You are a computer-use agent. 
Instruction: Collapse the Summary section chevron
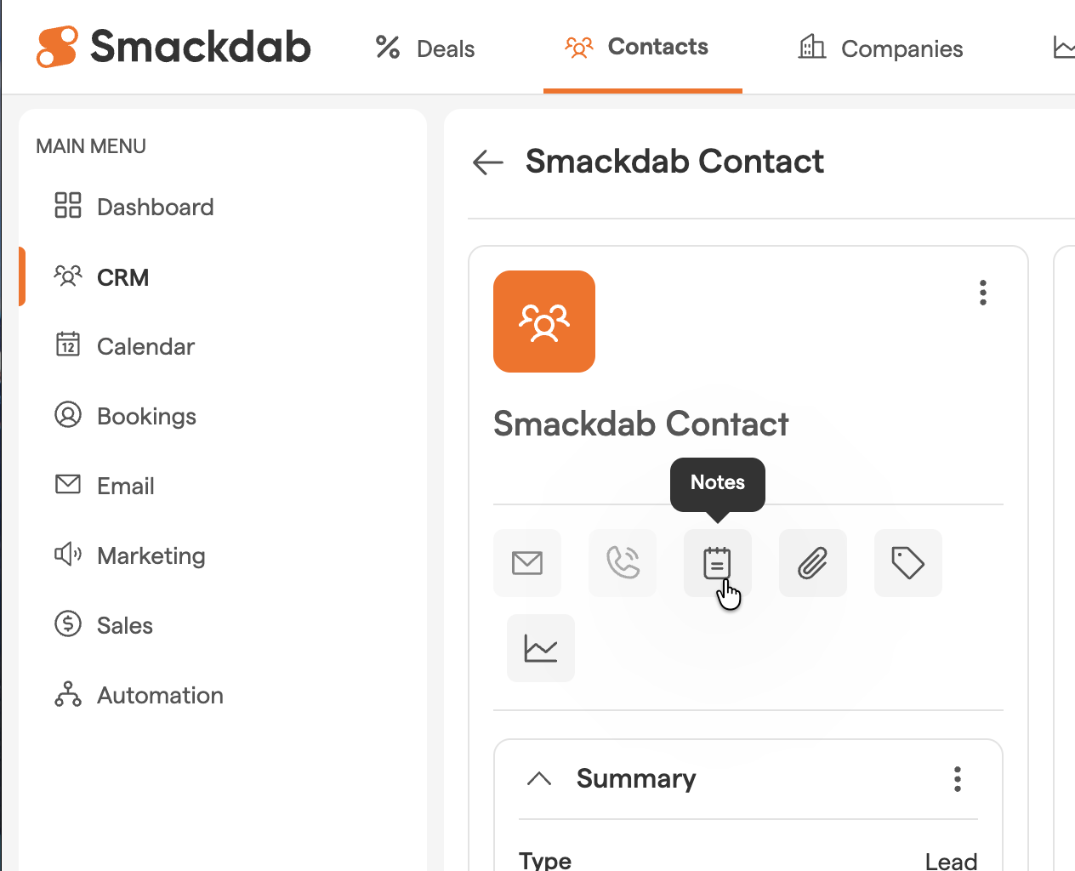tap(539, 778)
